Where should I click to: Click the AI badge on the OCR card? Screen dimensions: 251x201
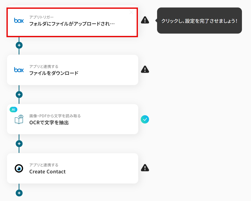click(13, 110)
